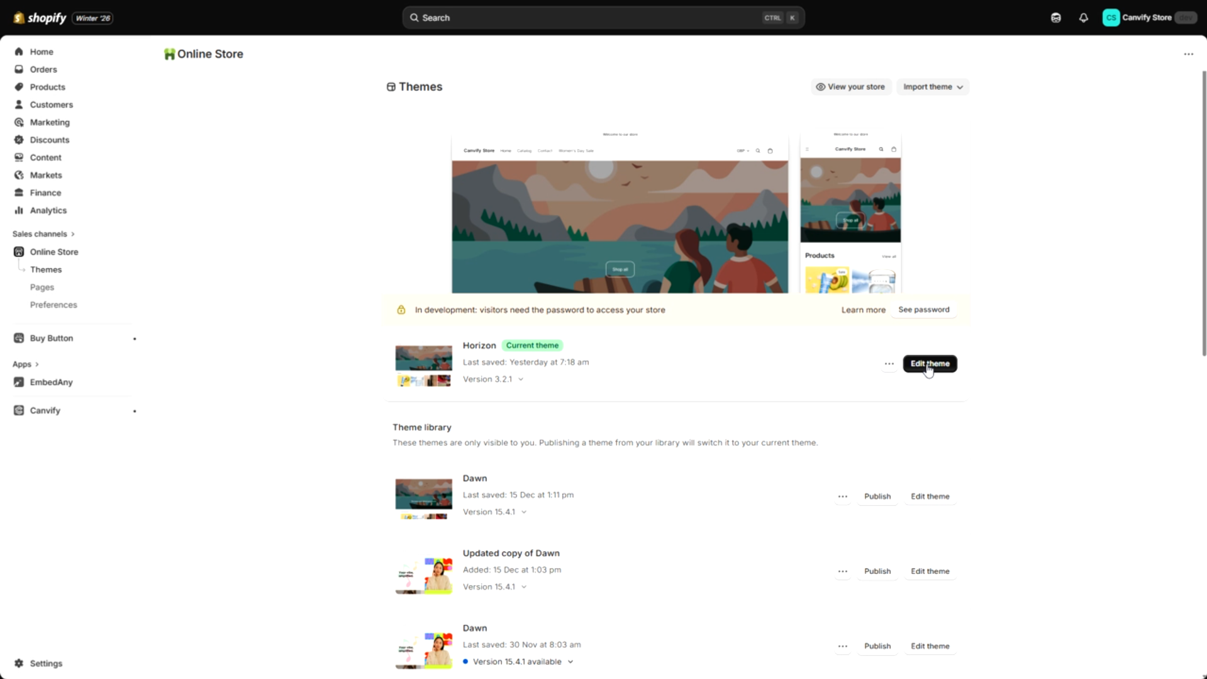Screen dimensions: 1207x679
Task: Click See password for store access
Action: pyautogui.click(x=923, y=310)
